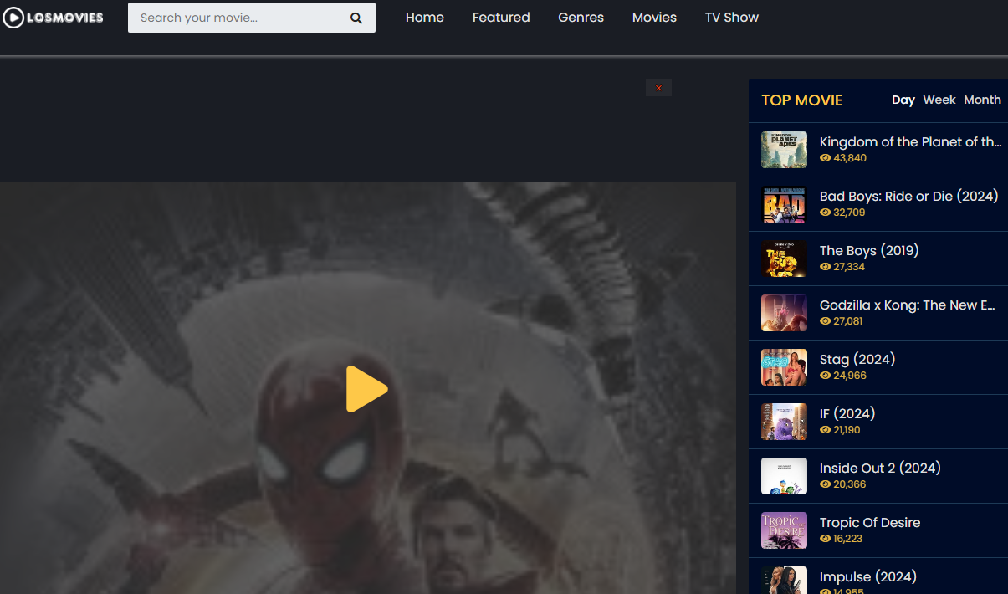
Task: Click Inside Out 2 poster thumbnail
Action: pos(784,476)
